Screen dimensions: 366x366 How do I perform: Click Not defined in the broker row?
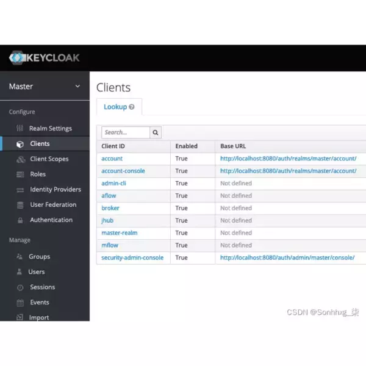(236, 208)
